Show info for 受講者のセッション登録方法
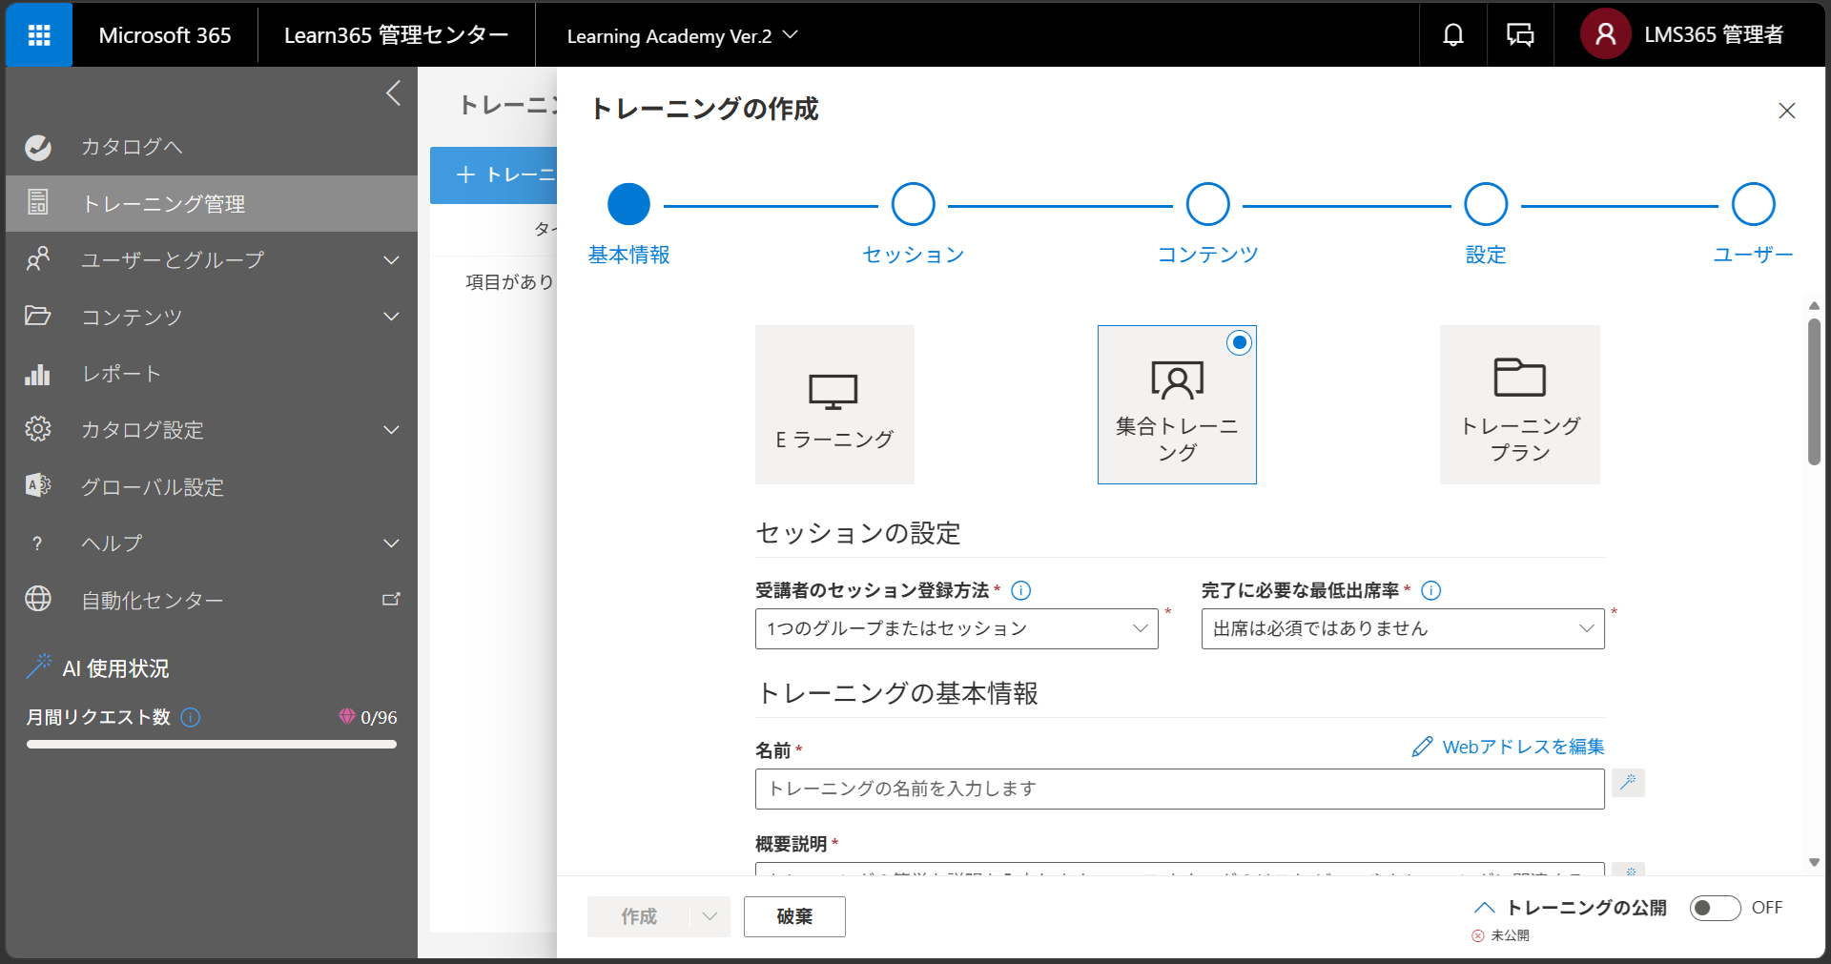The image size is (1831, 964). click(1021, 590)
